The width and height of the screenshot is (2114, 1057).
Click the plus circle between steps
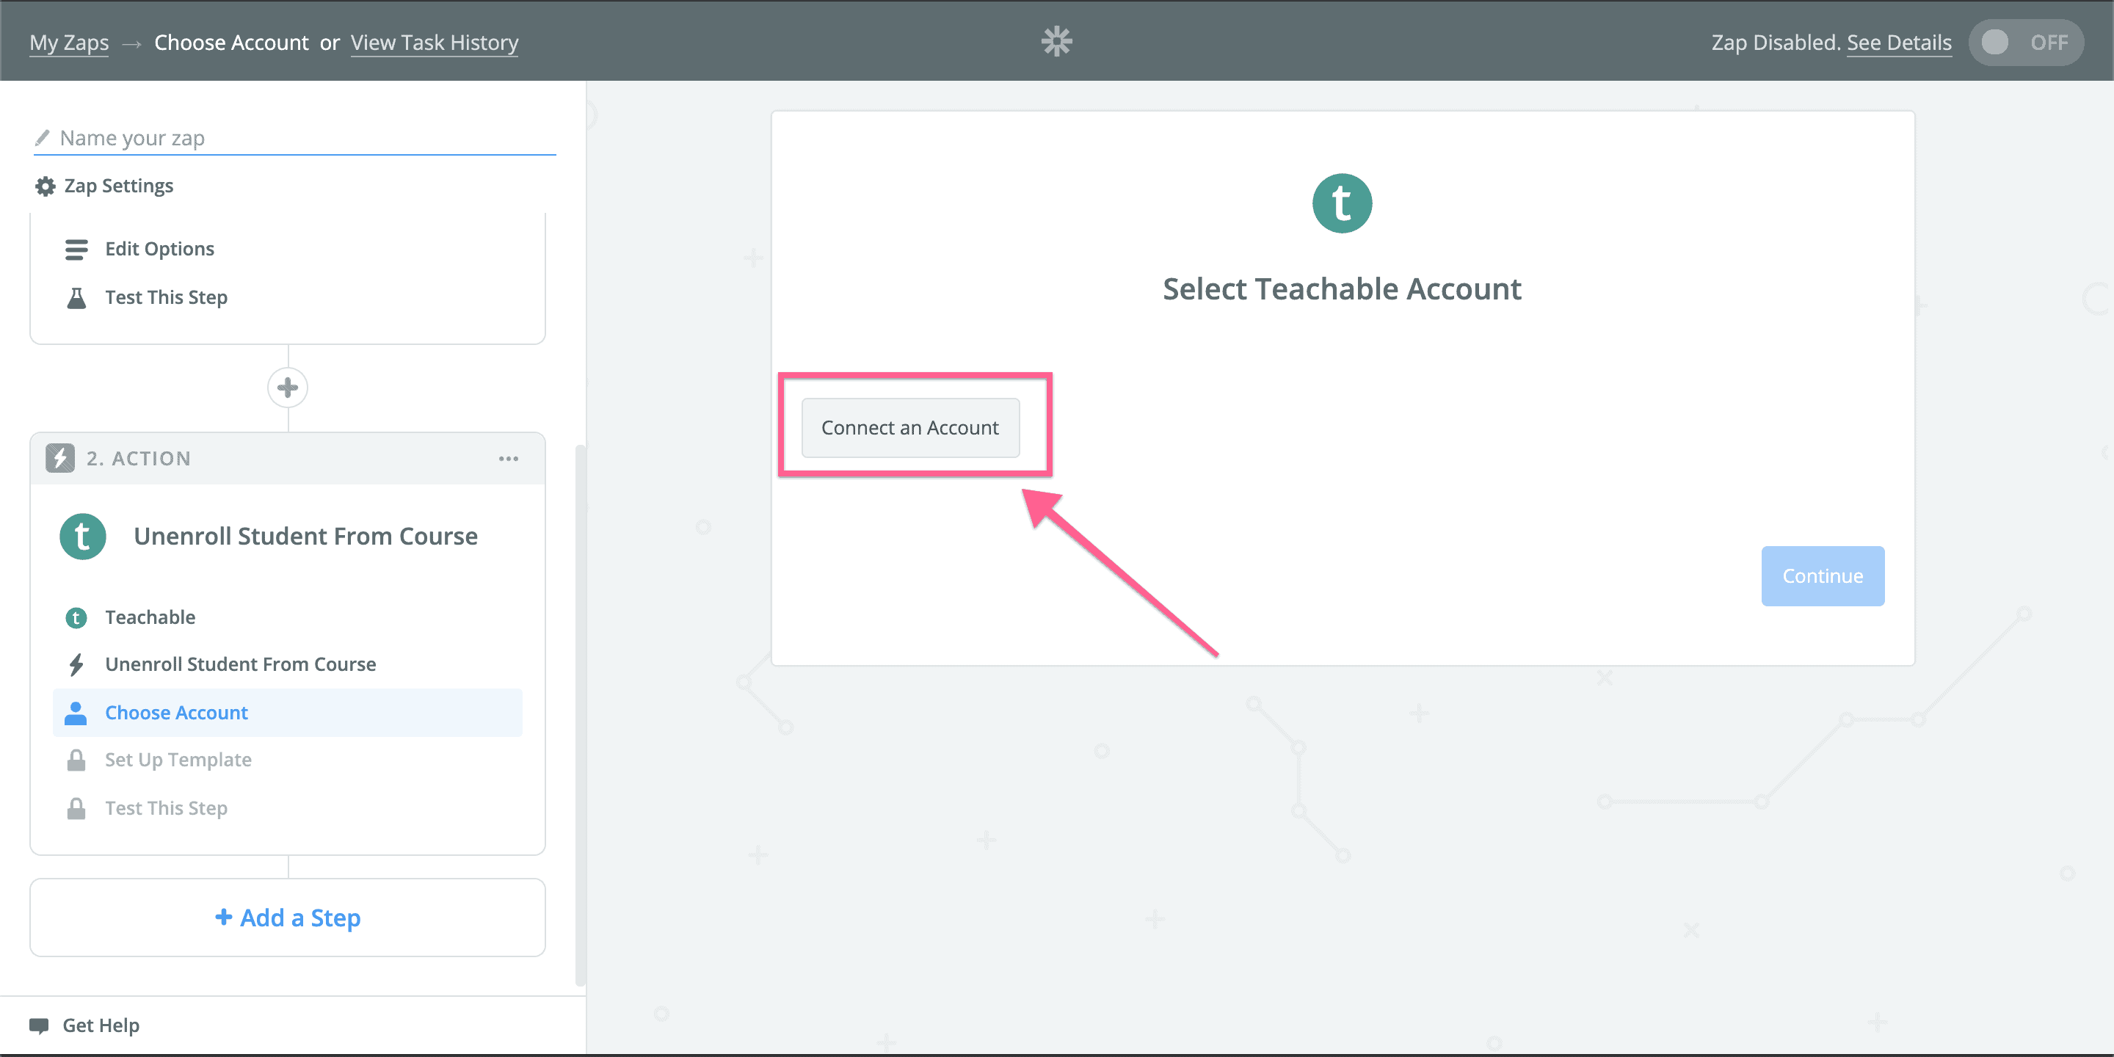point(287,388)
